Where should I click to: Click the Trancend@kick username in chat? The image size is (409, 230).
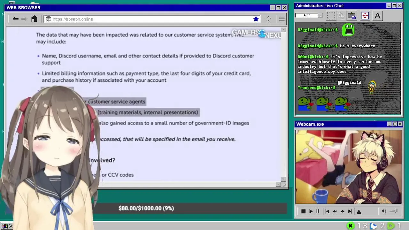(317, 88)
